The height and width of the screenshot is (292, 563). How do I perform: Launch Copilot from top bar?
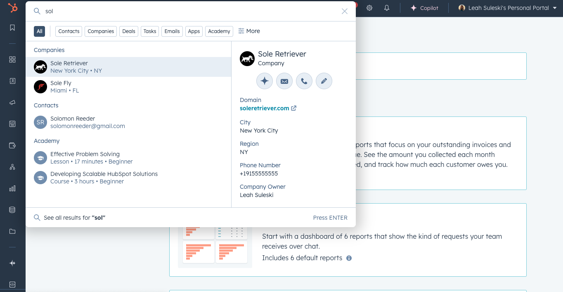[x=424, y=8]
